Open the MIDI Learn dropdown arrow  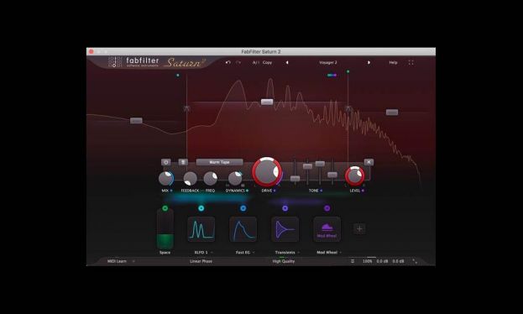tap(133, 261)
